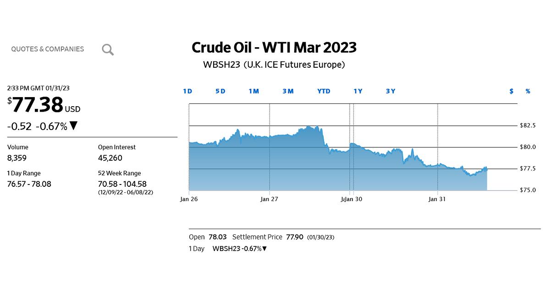
Task: Click the Crude Oil - WTI Mar 2023 title
Action: pos(274,47)
